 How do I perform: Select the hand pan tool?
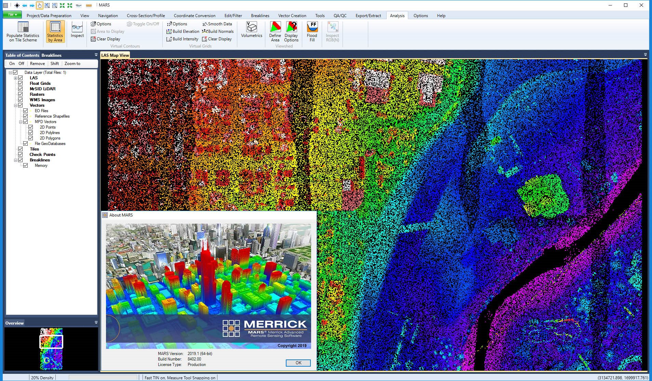point(39,5)
